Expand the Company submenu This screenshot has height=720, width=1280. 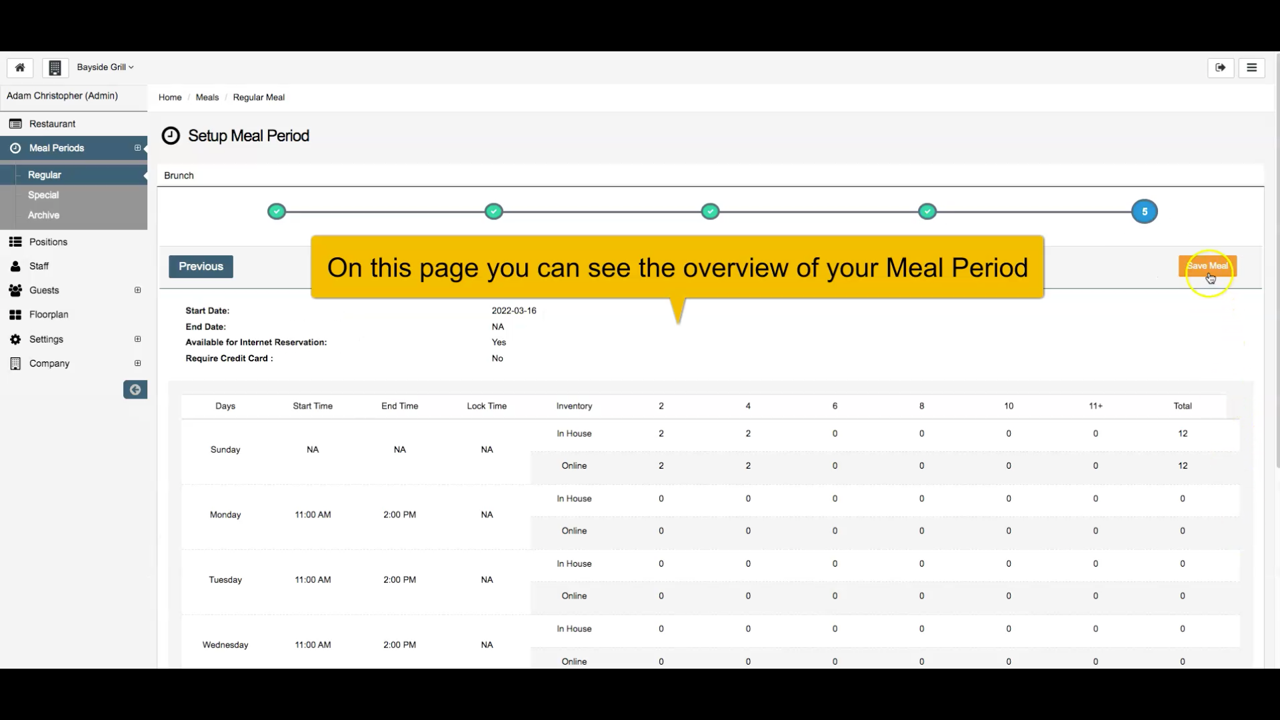(137, 363)
